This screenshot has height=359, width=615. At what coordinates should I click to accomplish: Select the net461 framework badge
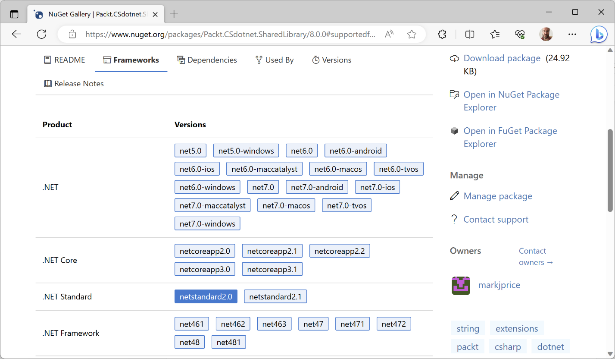[192, 324]
